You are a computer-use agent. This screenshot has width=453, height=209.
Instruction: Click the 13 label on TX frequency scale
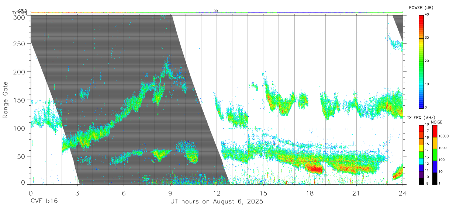pyautogui.click(x=427, y=157)
